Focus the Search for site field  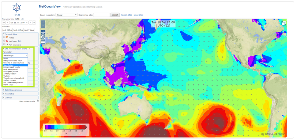(x=102, y=15)
